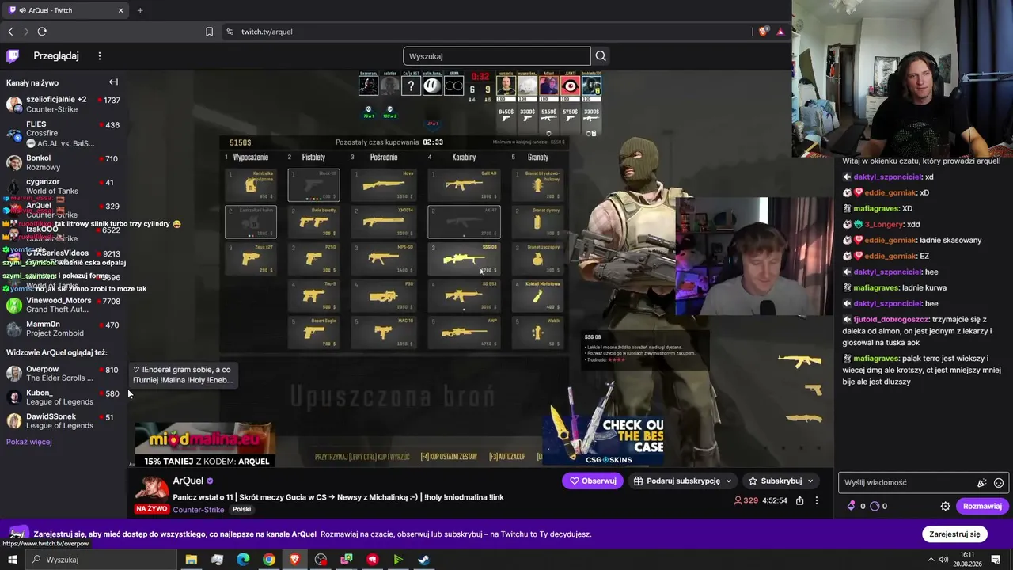Image resolution: width=1013 pixels, height=570 pixels.
Task: Expand the Podaruj subskrypcję dropdown arrow
Action: click(x=728, y=481)
